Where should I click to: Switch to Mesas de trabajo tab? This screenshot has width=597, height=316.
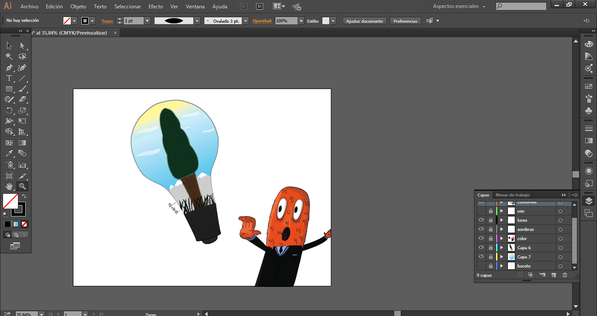coord(512,195)
